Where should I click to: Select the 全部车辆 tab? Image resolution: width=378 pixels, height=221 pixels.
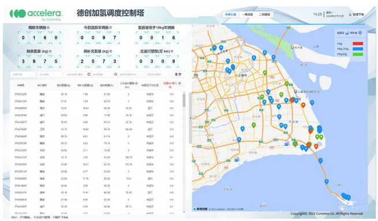pos(230,14)
